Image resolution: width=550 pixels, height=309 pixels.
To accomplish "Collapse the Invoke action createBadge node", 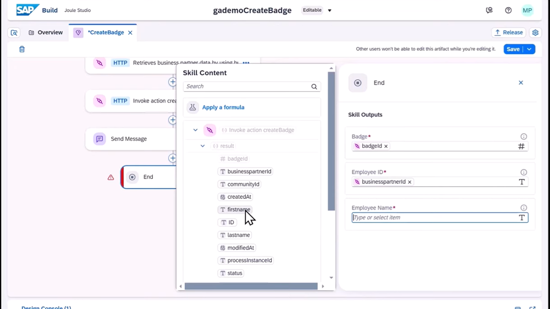I will point(195,130).
